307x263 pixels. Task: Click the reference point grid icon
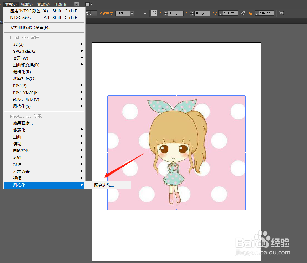154,13
